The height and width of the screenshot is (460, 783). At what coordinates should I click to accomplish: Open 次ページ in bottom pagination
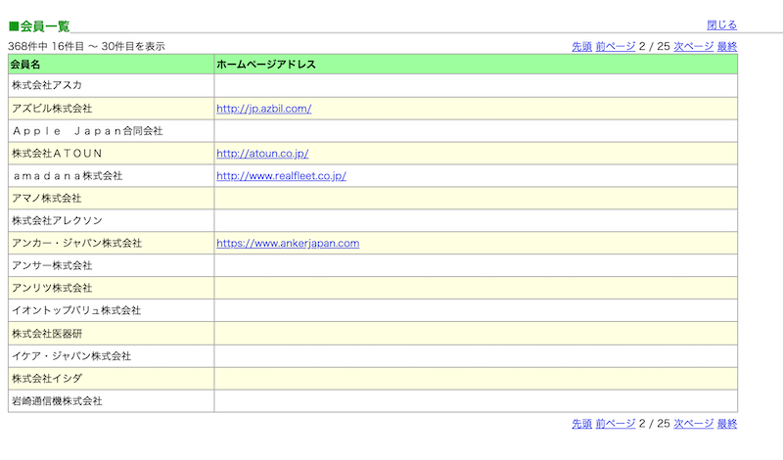pos(694,424)
